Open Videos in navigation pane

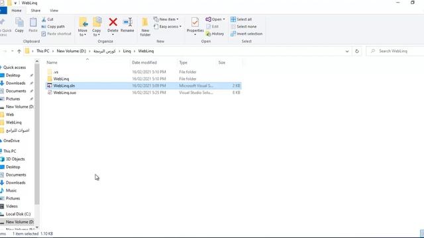click(12, 206)
